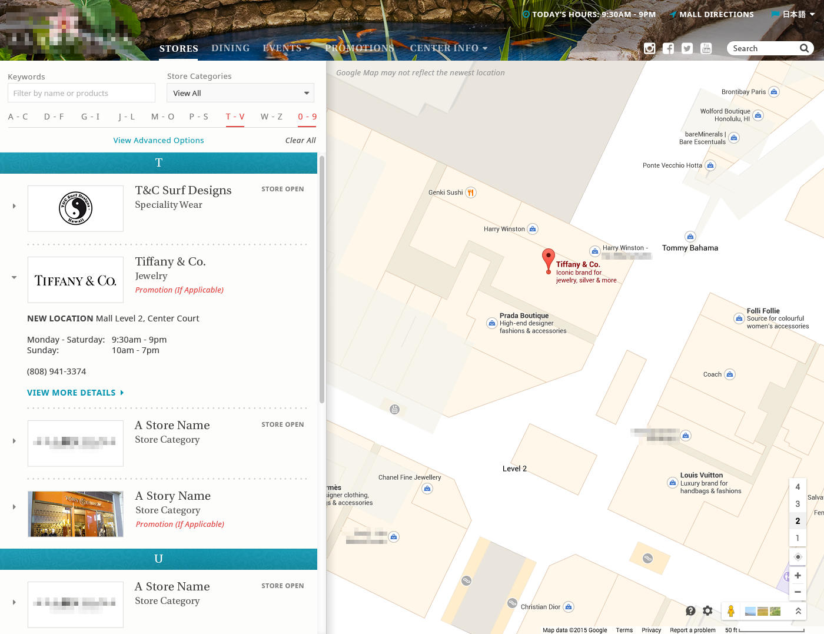Click the T&C Surf Designs logo
The height and width of the screenshot is (634, 824).
(x=75, y=208)
